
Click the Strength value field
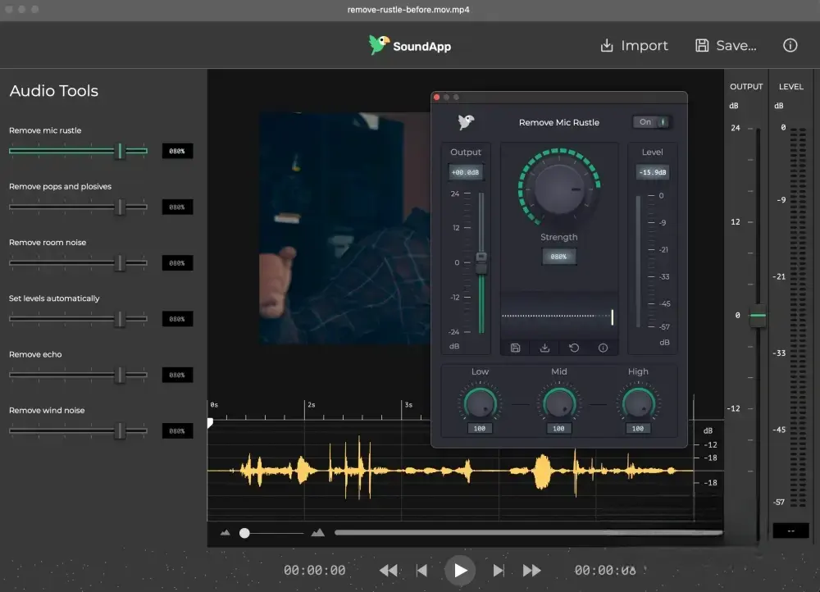click(x=558, y=257)
